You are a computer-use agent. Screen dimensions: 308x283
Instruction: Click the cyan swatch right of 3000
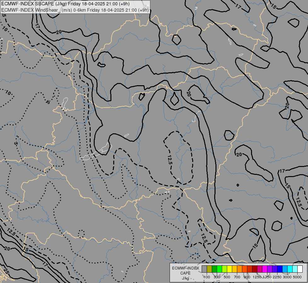coord(290,269)
